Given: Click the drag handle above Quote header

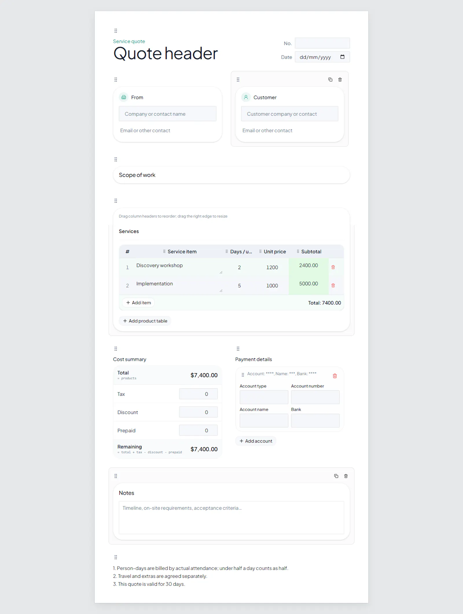Looking at the screenshot, I should click(x=116, y=31).
